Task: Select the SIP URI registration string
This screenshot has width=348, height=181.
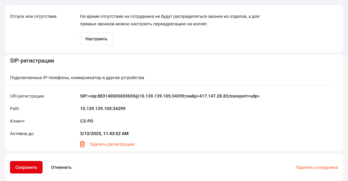Action: tap(170, 96)
